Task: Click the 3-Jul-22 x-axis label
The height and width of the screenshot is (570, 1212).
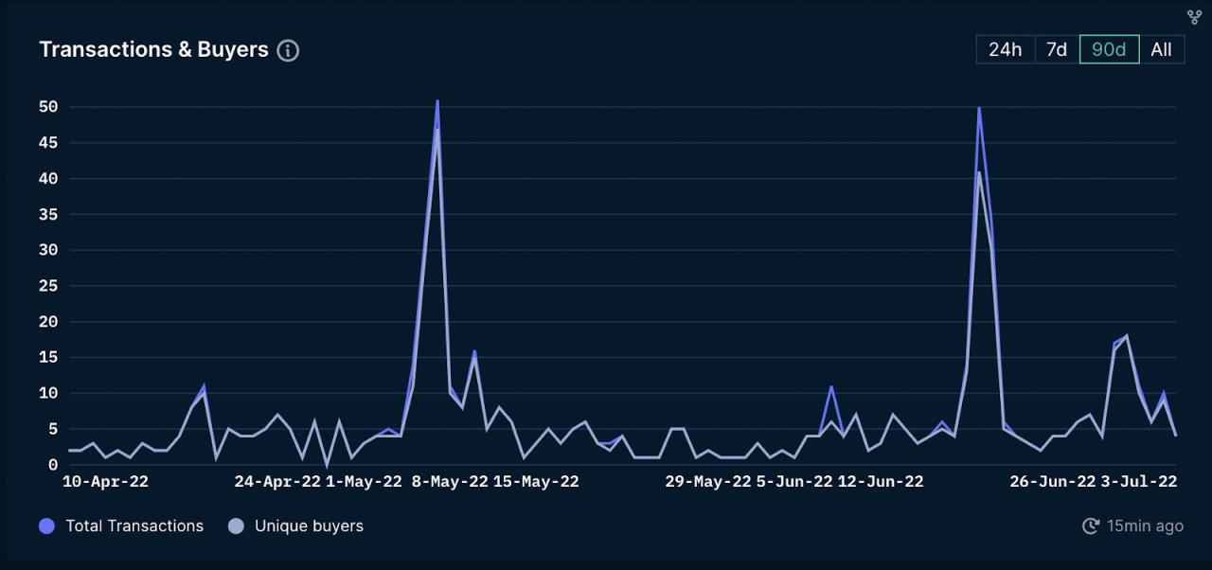Action: coord(1138,482)
